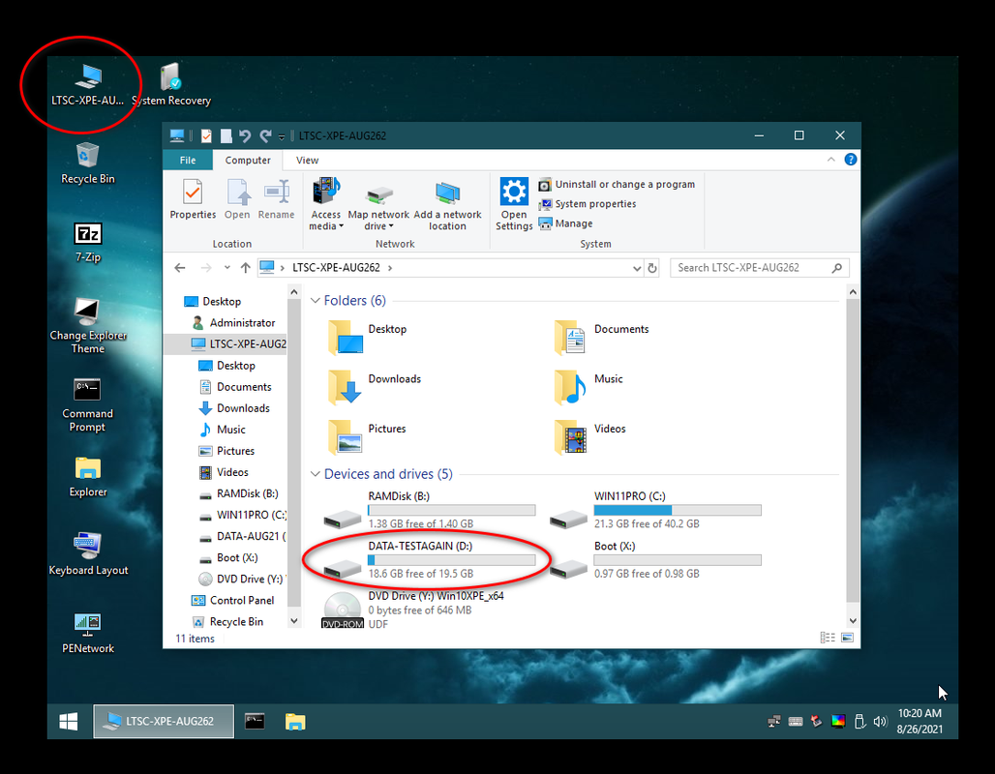
Task: Click quick access New folder icon
Action: pyautogui.click(x=226, y=135)
